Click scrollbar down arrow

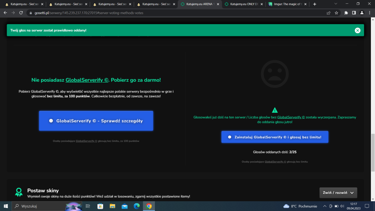click(373, 199)
